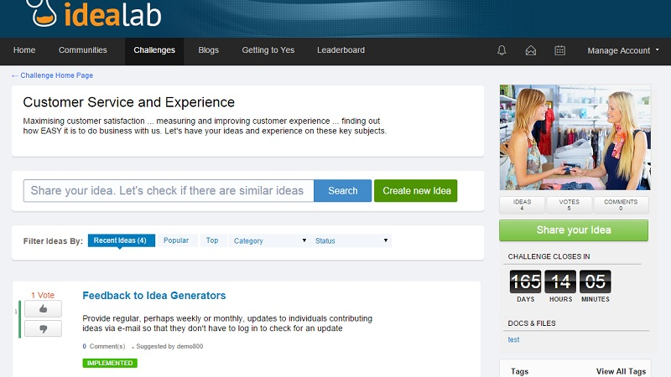This screenshot has height=377, width=671.
Task: Click the green Share your Idea button
Action: (x=574, y=230)
